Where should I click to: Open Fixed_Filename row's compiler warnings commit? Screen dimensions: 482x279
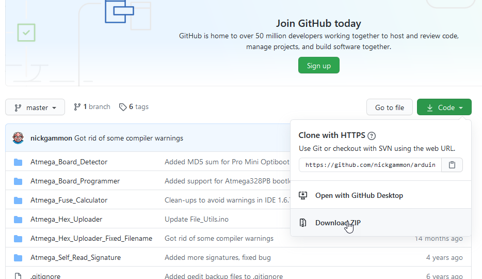[x=219, y=238]
